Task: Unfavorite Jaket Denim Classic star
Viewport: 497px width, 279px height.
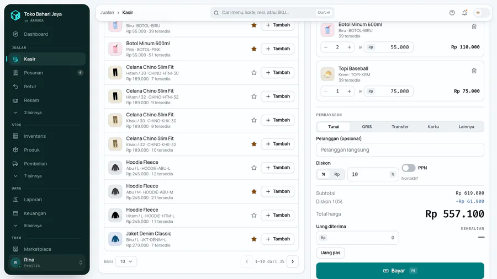Action: point(254,239)
